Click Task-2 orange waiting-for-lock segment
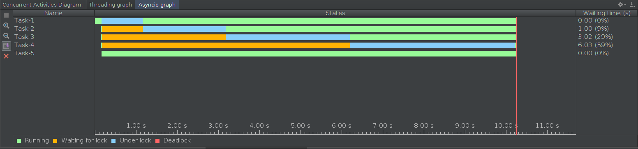Screen dimensions: 638x149 coord(122,29)
